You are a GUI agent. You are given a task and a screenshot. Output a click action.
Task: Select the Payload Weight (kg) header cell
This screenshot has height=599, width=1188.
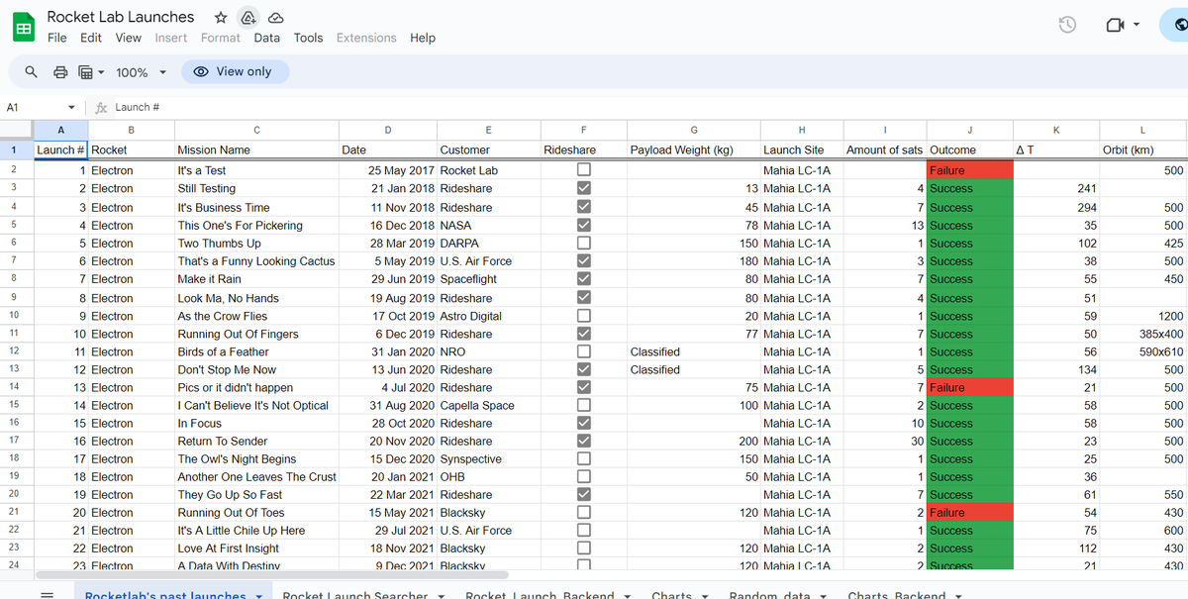tap(694, 150)
